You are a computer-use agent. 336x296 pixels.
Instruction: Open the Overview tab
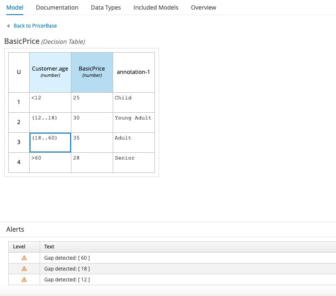coord(203,8)
